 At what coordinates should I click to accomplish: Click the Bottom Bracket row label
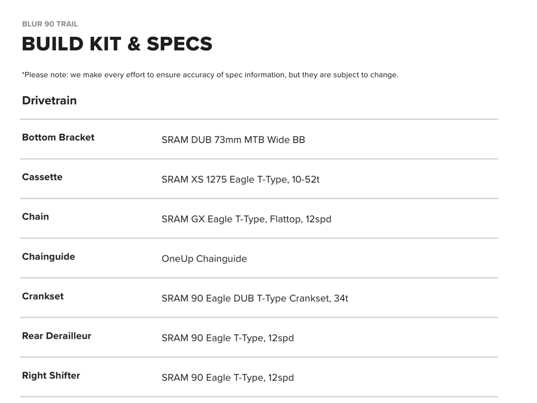point(58,137)
